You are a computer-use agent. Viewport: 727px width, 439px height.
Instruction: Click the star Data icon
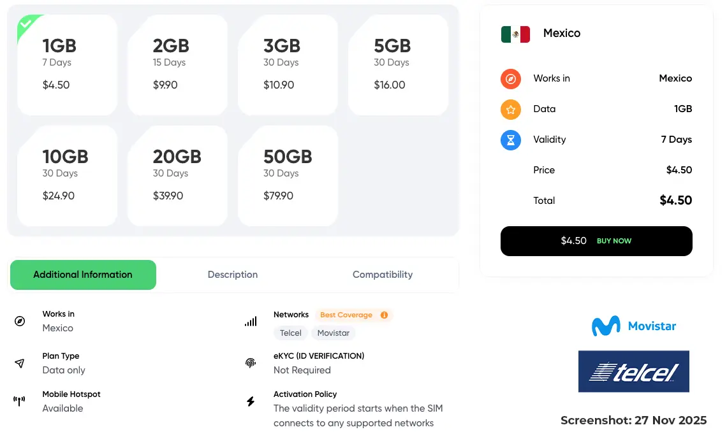click(x=511, y=110)
